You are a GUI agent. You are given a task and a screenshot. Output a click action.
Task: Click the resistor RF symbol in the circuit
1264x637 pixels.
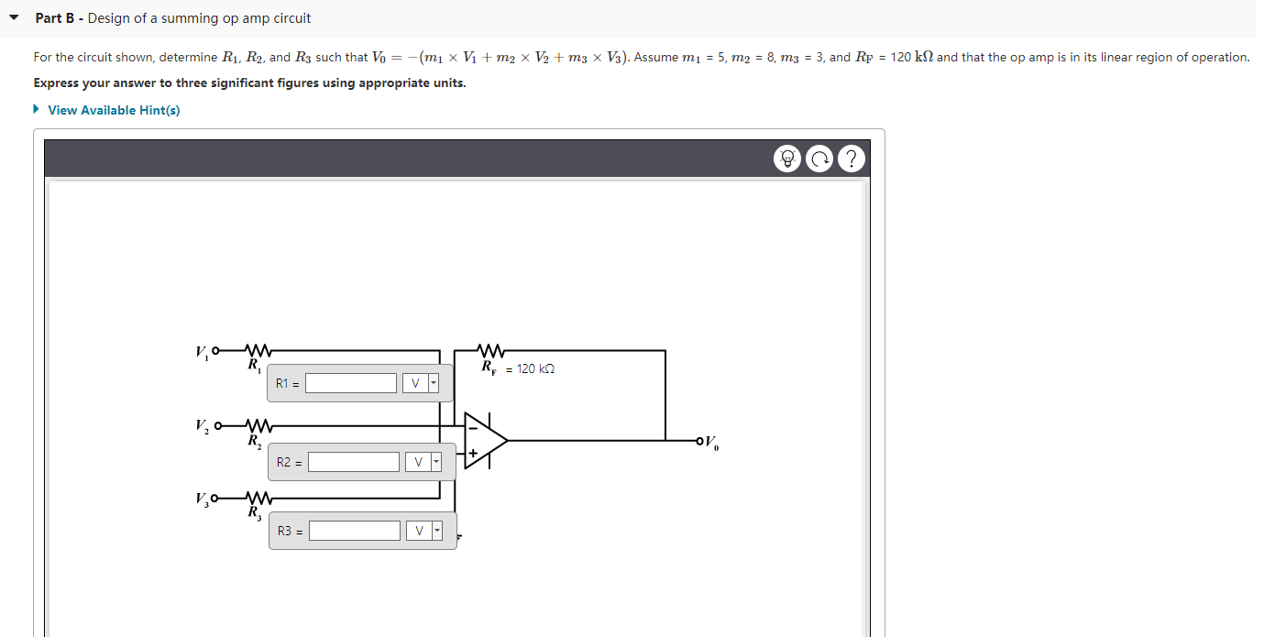489,349
